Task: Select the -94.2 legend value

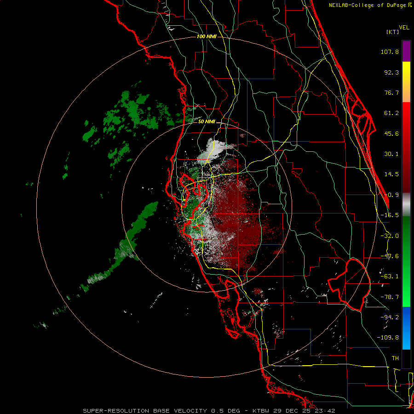Action: point(390,317)
